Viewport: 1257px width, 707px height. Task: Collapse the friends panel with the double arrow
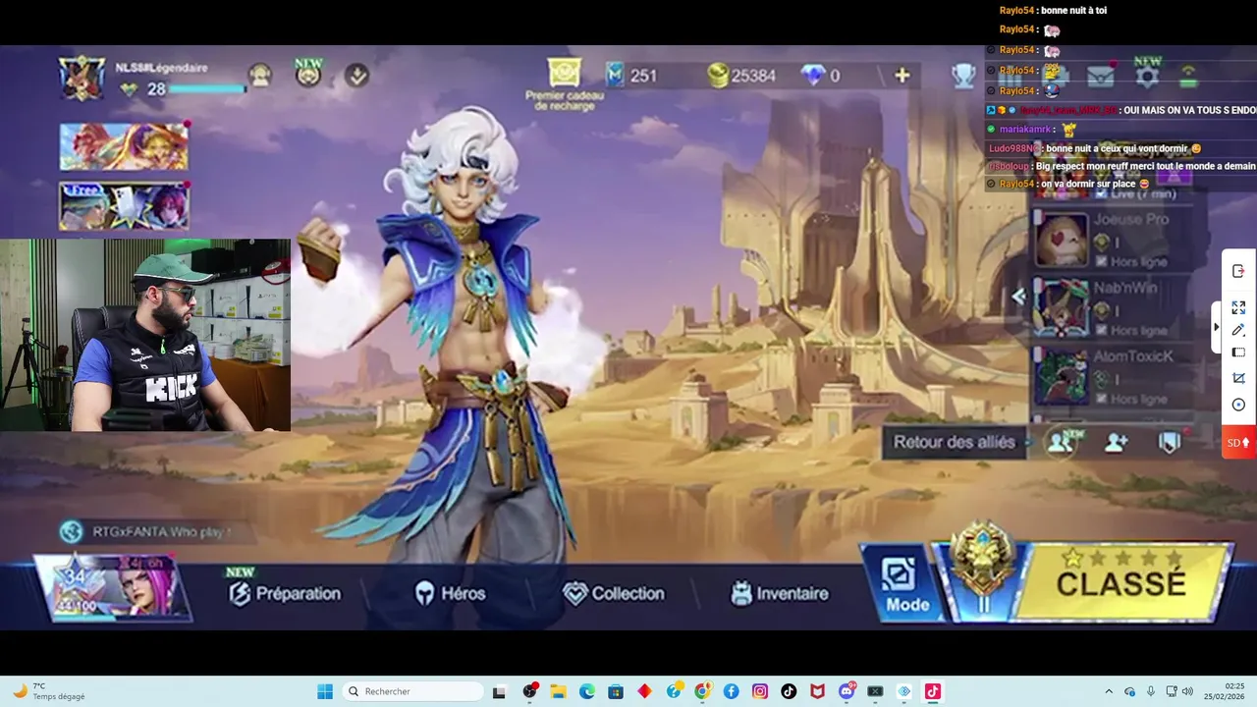[x=1018, y=296]
